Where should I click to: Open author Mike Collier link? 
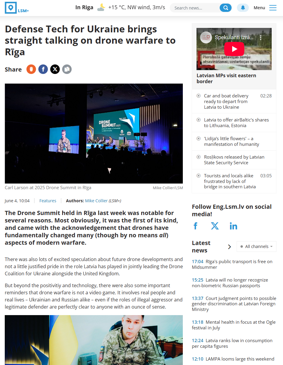point(96,201)
